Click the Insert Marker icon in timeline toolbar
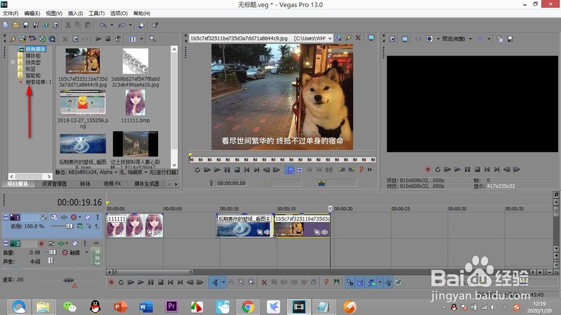This screenshot has width=561, height=315. pos(327,282)
